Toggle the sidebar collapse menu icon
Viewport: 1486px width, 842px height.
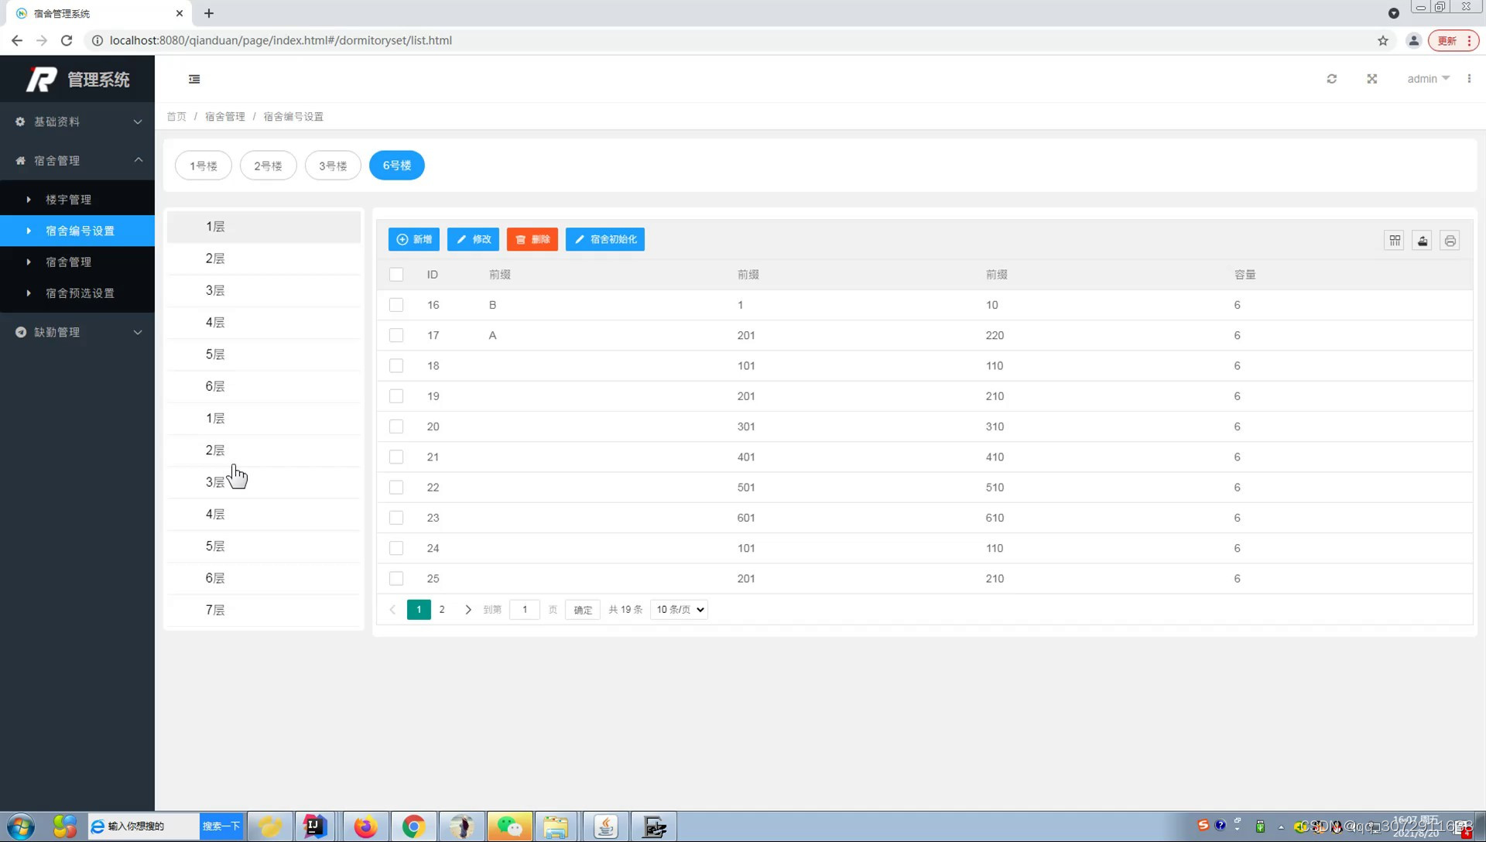click(x=194, y=79)
